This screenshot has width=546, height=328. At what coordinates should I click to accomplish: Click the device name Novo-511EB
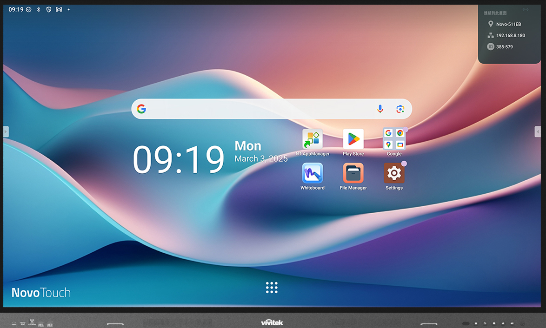point(508,24)
